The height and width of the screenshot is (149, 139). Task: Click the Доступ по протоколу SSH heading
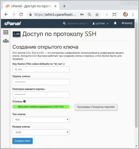click(x=59, y=34)
